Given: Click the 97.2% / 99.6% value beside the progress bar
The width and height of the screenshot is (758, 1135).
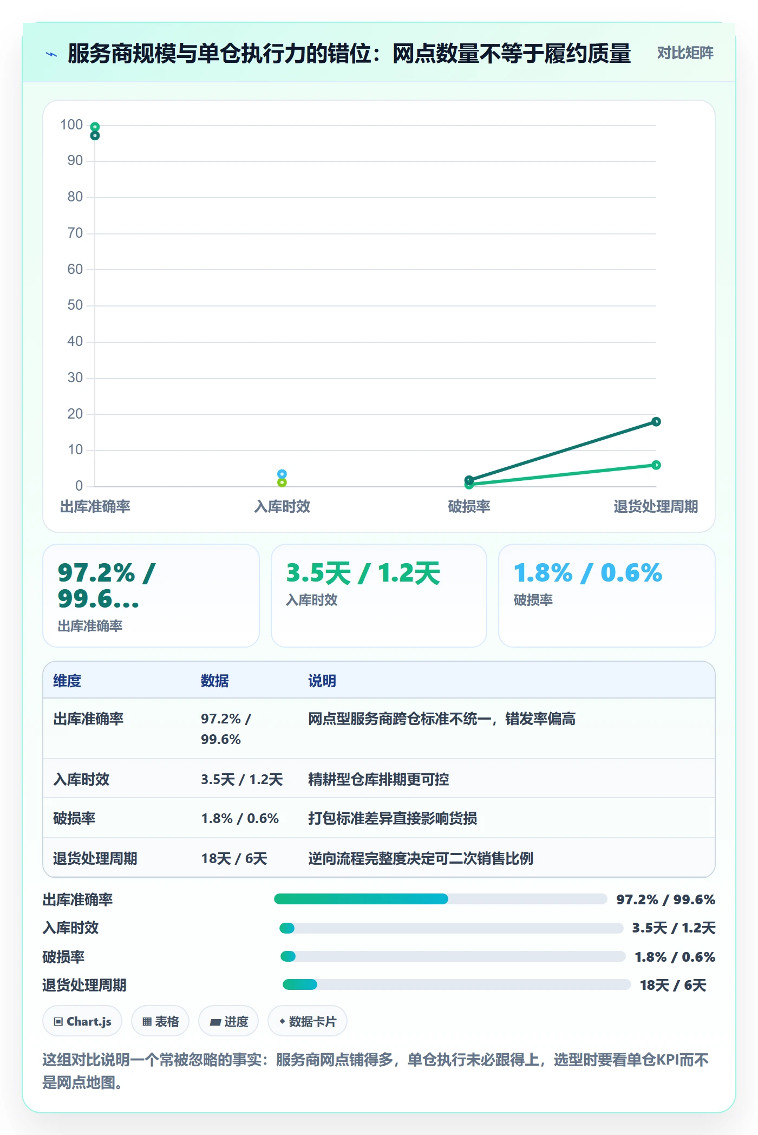Looking at the screenshot, I should (666, 899).
